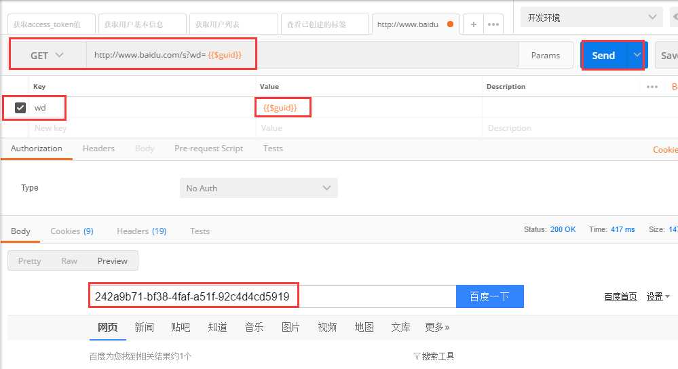Click the Params button
This screenshot has width=678, height=369.
(x=545, y=56)
